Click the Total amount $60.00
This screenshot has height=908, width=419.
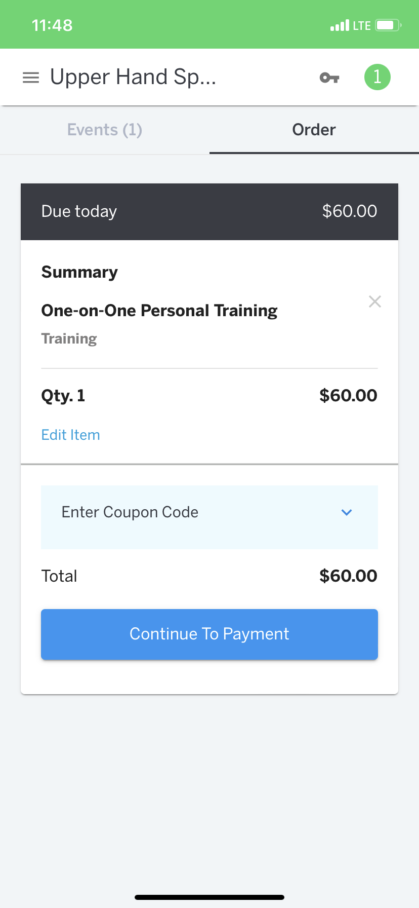point(348,576)
